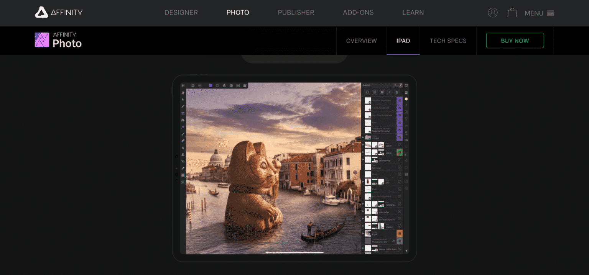Switch to the Tone Mapping persona icon

click(238, 86)
